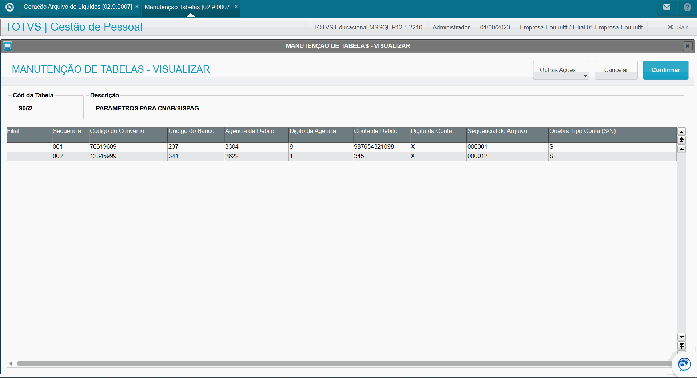This screenshot has width=697, height=378.
Task: Go up one page in grid
Action: point(681,140)
